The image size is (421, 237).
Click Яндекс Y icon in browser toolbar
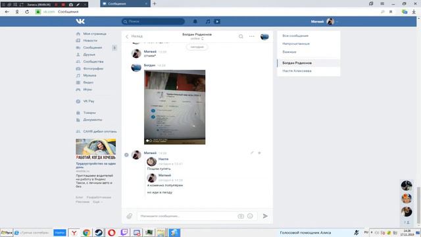(x=17, y=12)
